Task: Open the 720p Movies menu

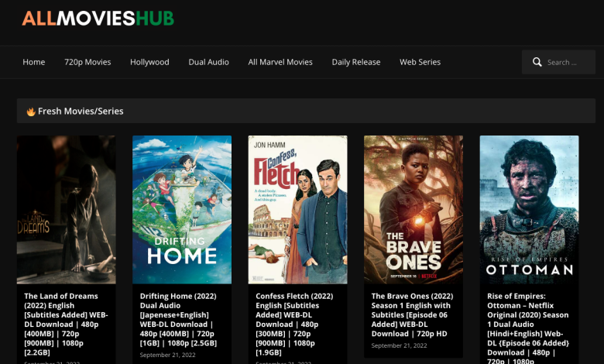Action: pyautogui.click(x=88, y=62)
